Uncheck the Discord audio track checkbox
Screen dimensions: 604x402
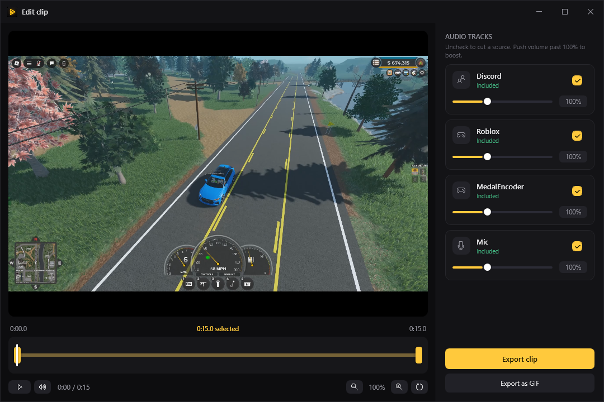point(577,80)
